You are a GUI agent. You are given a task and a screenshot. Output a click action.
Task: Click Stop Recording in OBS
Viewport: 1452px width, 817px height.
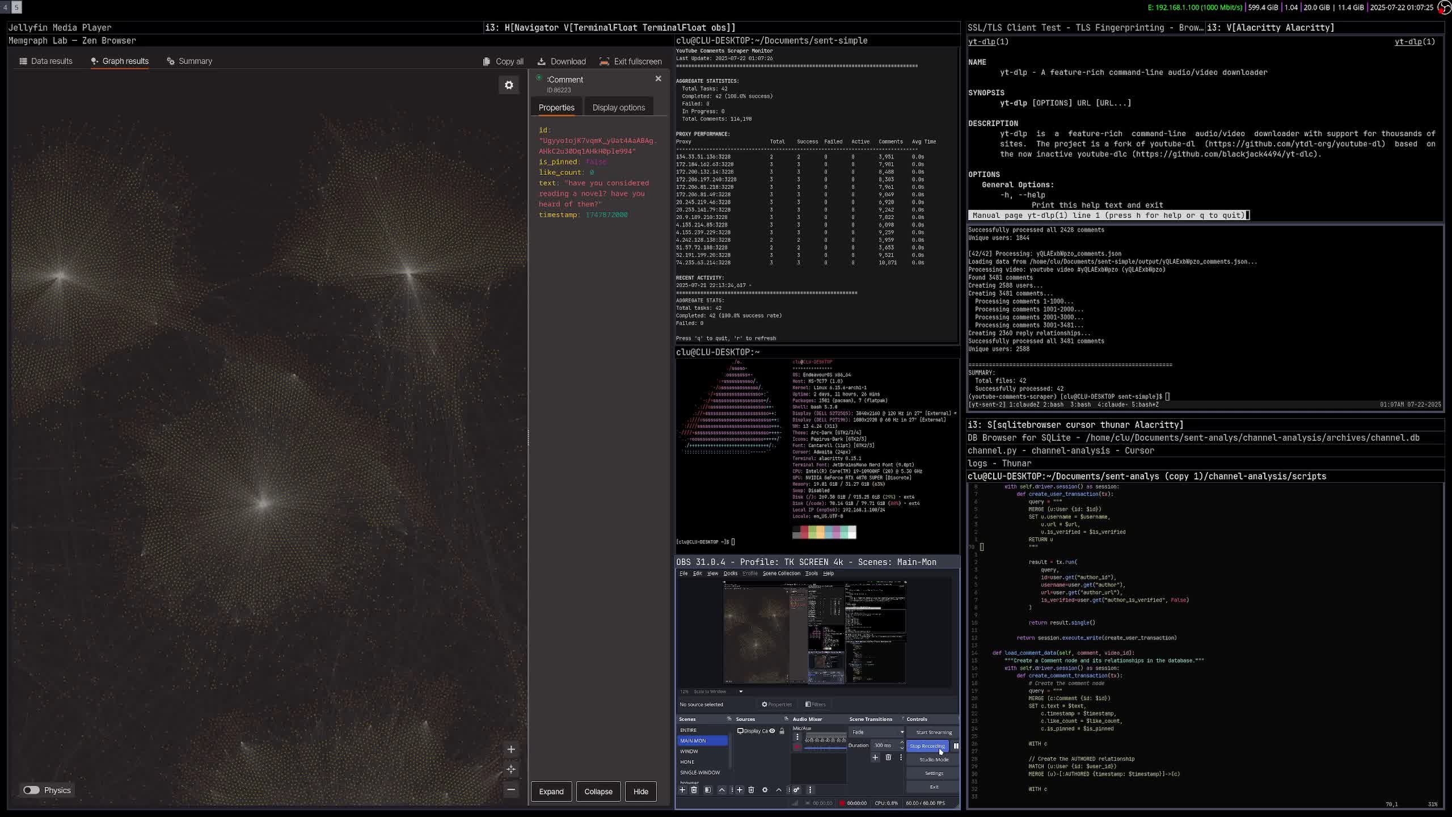[x=927, y=746]
